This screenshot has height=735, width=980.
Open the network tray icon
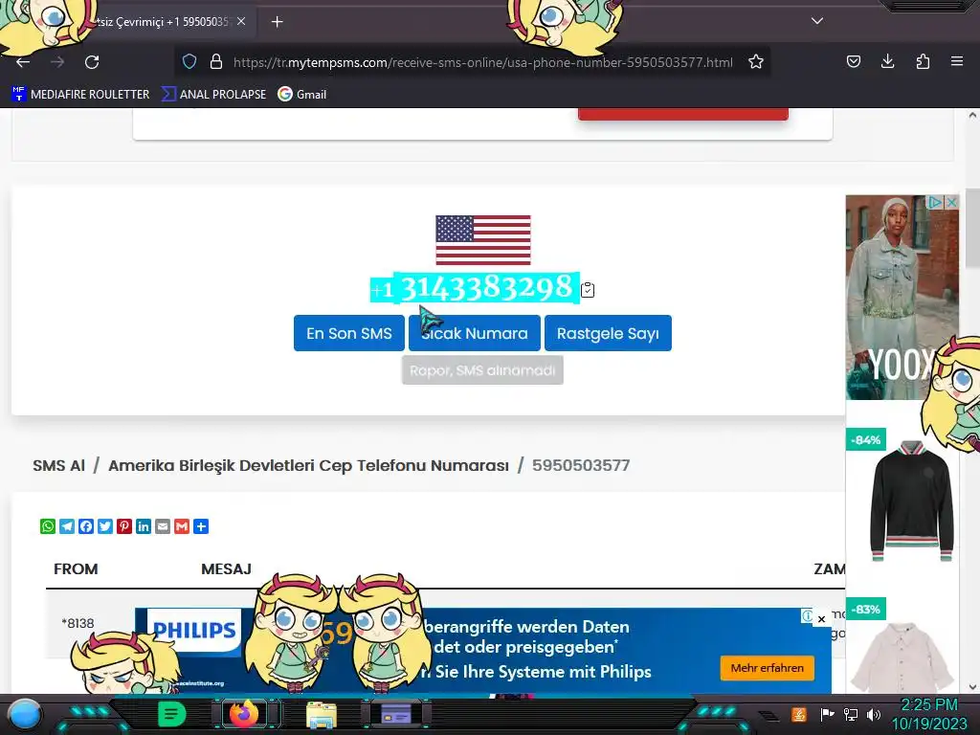pyautogui.click(x=851, y=714)
